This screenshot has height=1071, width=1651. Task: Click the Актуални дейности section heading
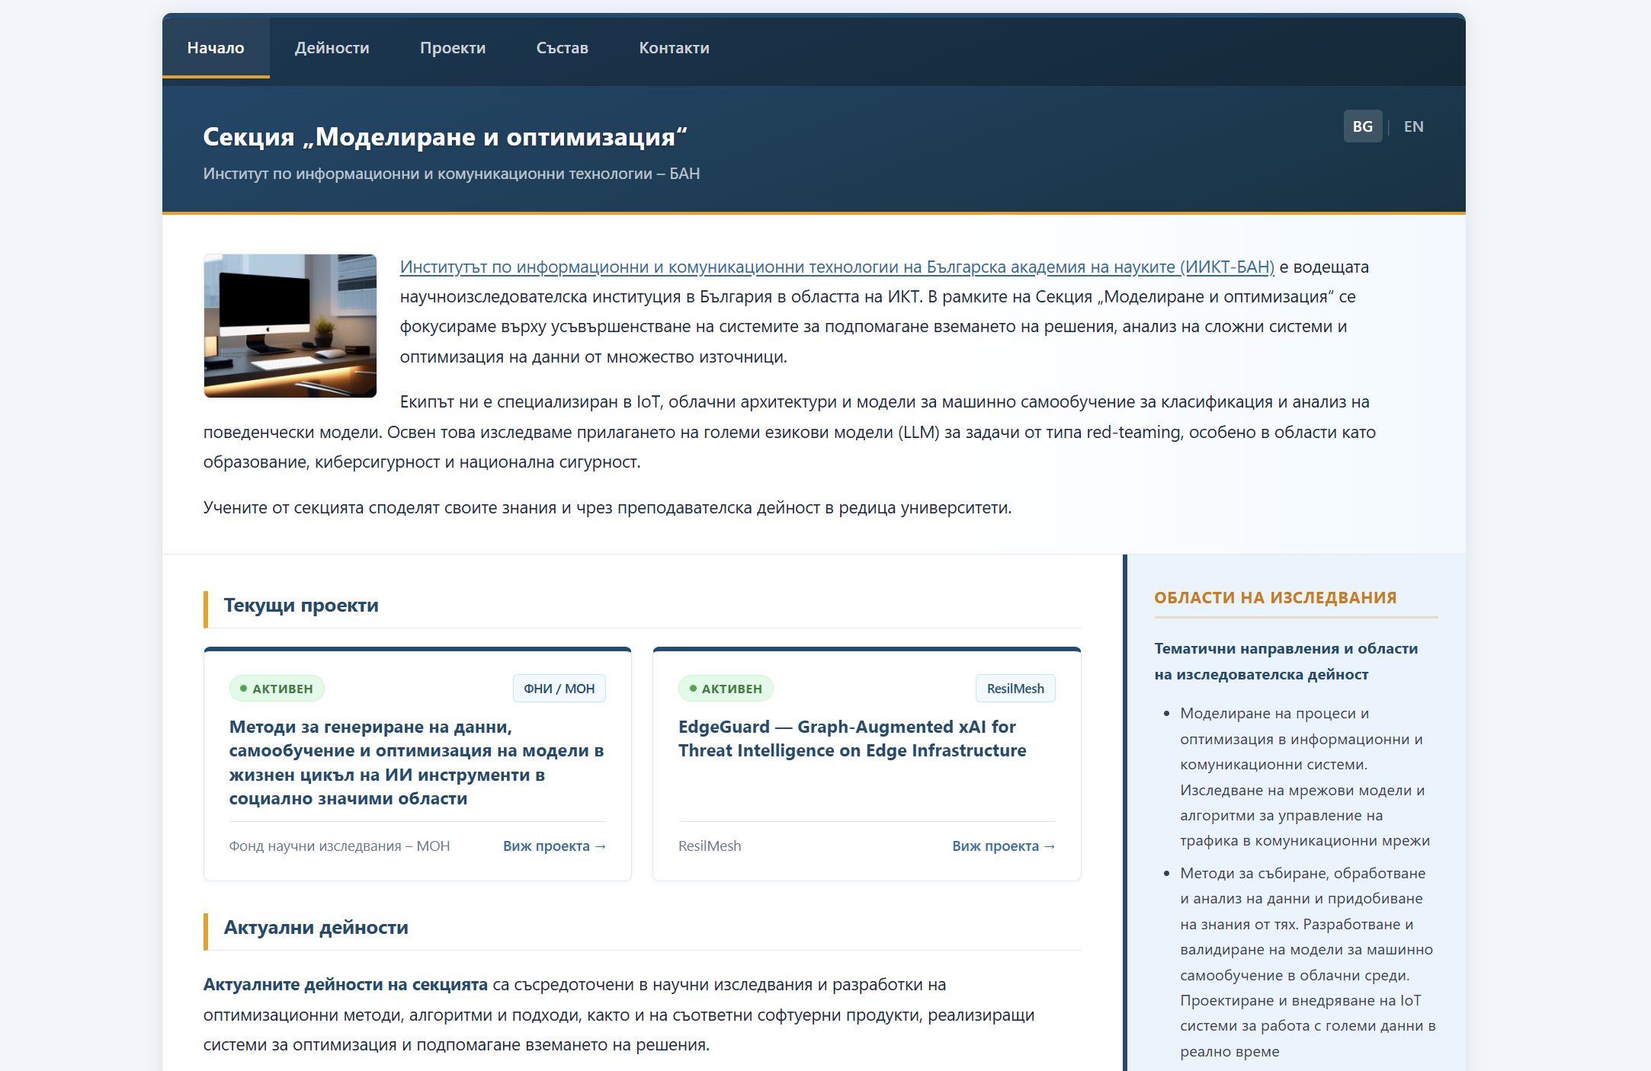[316, 928]
